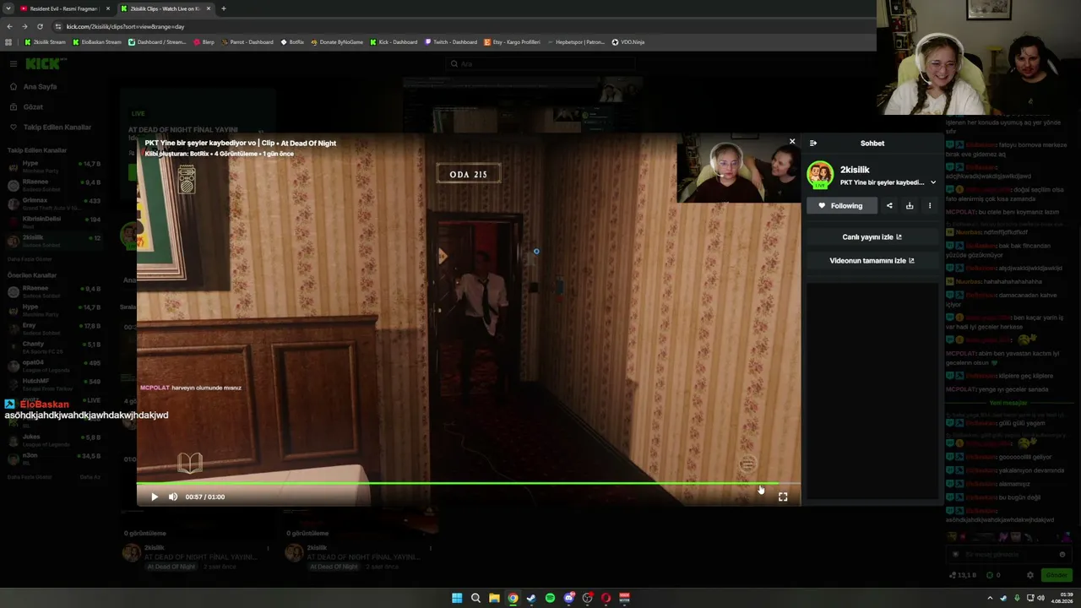1081x608 pixels.
Task: Expand the stream title chevron
Action: [x=933, y=182]
